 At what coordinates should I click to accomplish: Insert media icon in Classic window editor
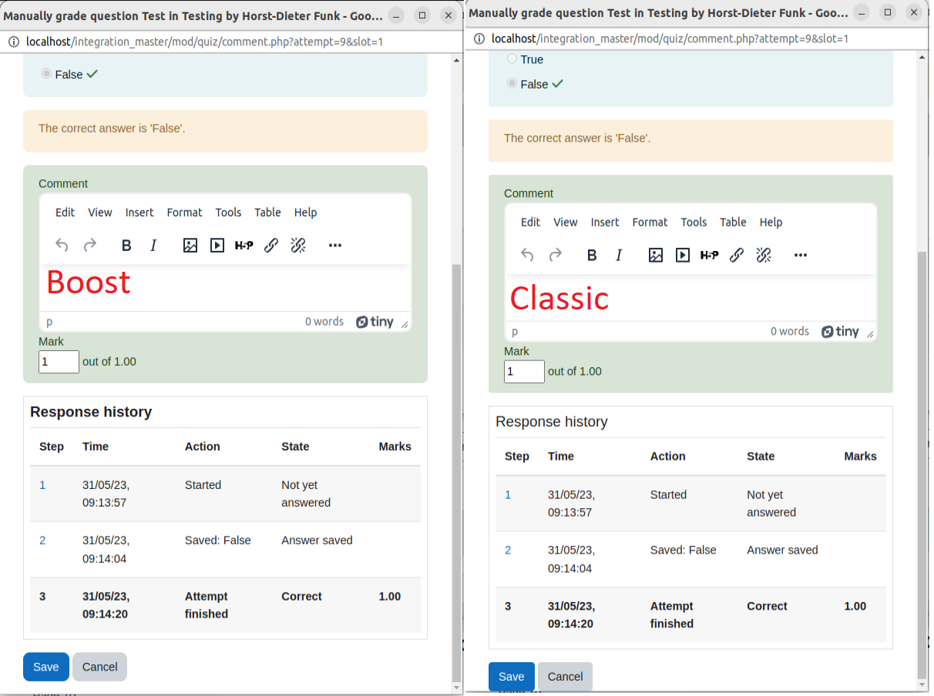683,256
